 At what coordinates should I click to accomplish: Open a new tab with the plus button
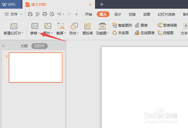(x=101, y=4)
